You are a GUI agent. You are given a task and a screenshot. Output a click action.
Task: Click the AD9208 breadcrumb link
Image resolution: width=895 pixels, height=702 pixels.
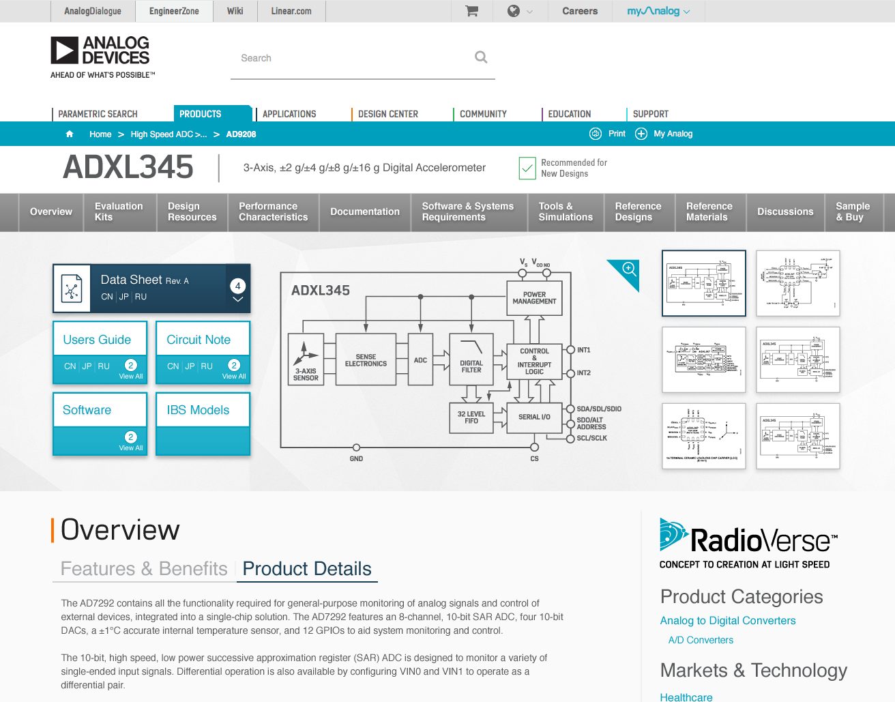(x=241, y=134)
